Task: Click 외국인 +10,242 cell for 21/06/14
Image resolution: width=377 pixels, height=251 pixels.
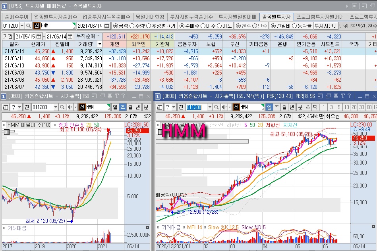Action: pyautogui.click(x=139, y=51)
